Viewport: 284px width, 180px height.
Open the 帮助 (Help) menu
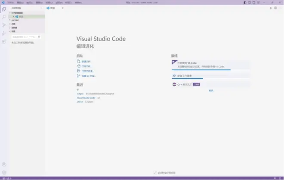click(x=78, y=3)
